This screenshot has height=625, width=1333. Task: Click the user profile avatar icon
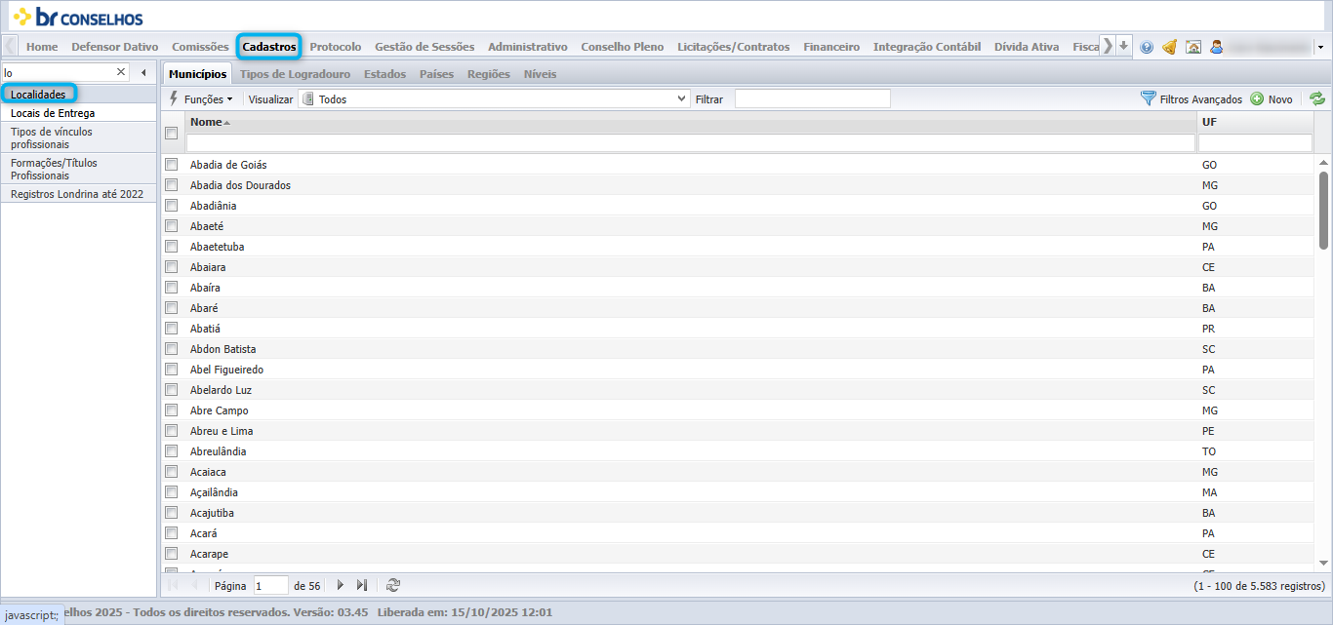coord(1217,47)
